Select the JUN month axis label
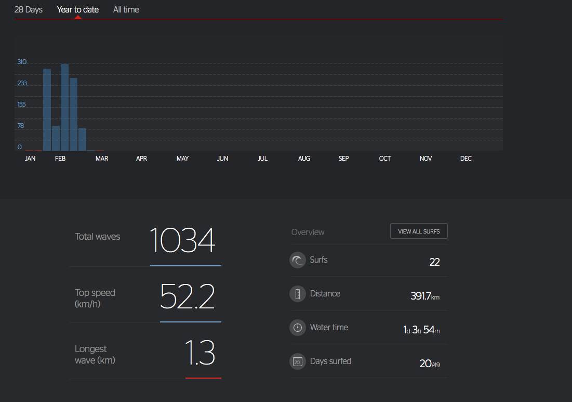 (x=222, y=159)
